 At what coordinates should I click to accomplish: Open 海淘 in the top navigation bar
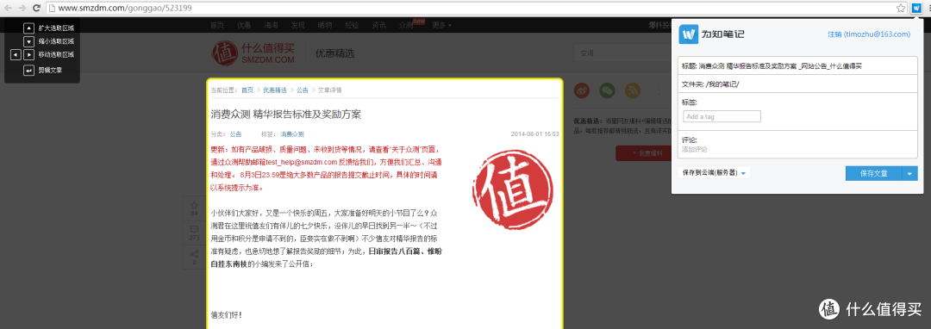tap(271, 26)
